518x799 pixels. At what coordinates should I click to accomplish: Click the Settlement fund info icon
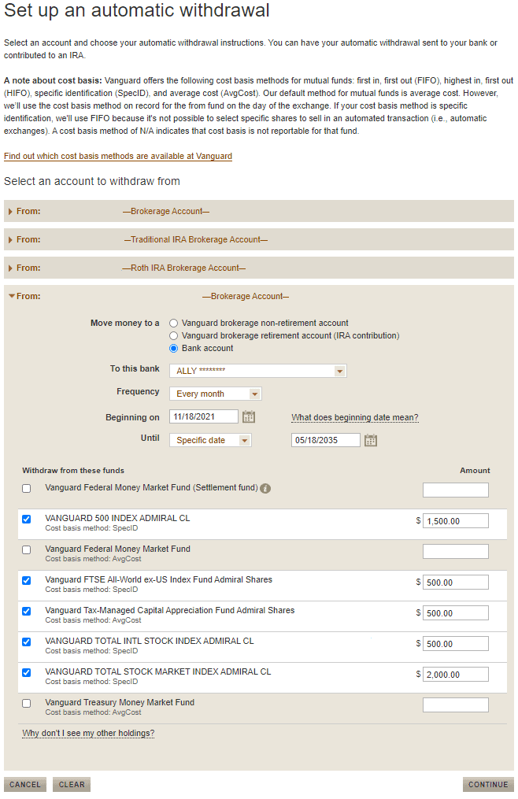tap(265, 488)
